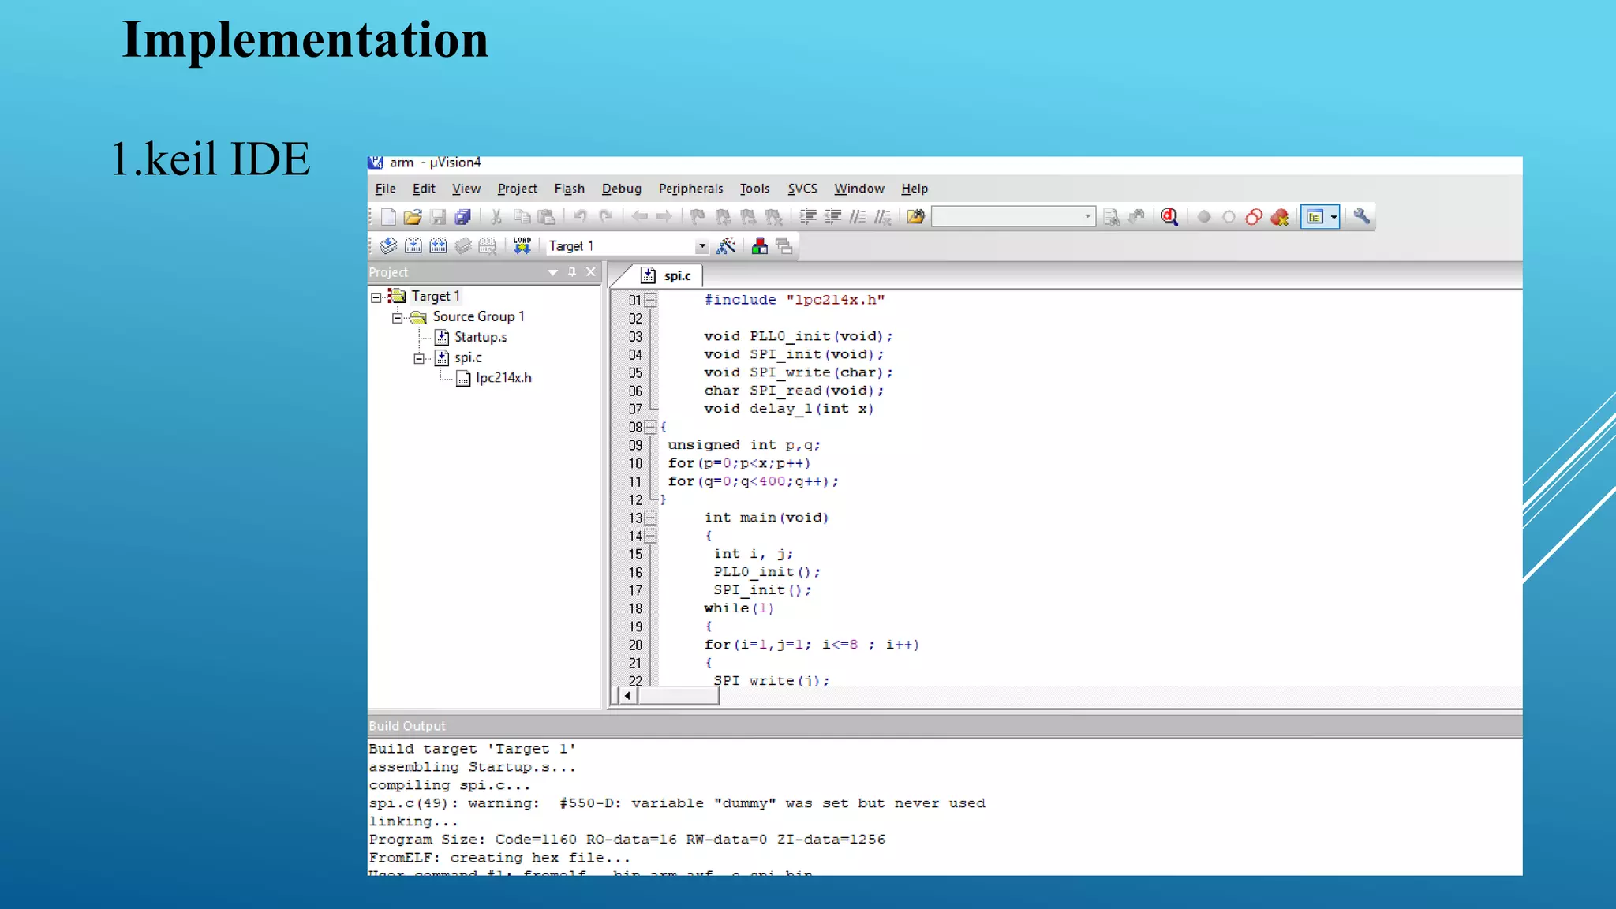Open the Target 1 selection dropdown
This screenshot has height=909, width=1616.
coord(701,246)
